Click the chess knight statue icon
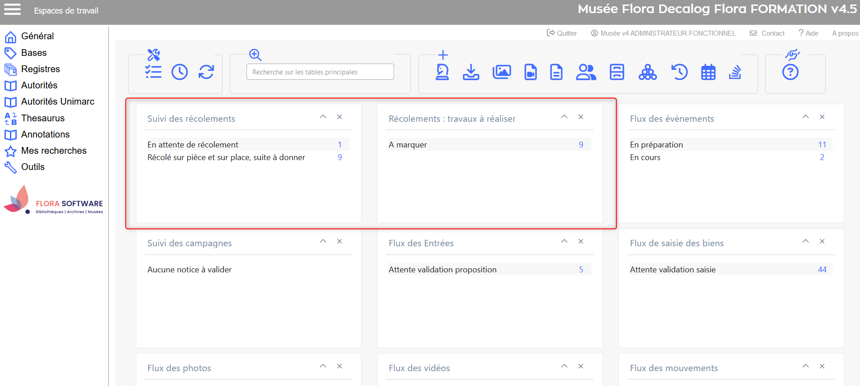 click(x=442, y=72)
